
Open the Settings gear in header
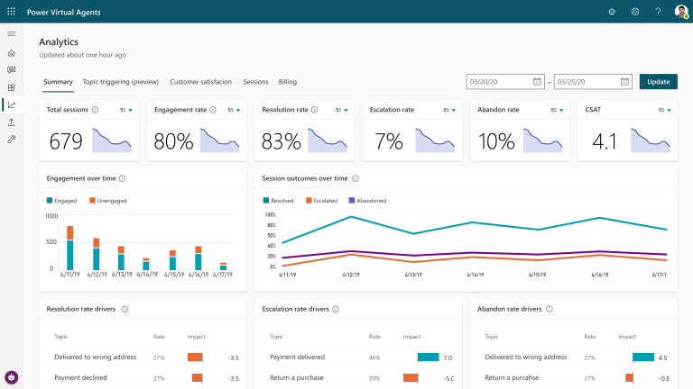[635, 12]
